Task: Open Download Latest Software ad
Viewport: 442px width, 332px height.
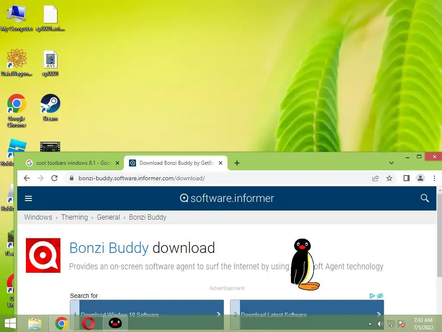Action: pos(307,314)
